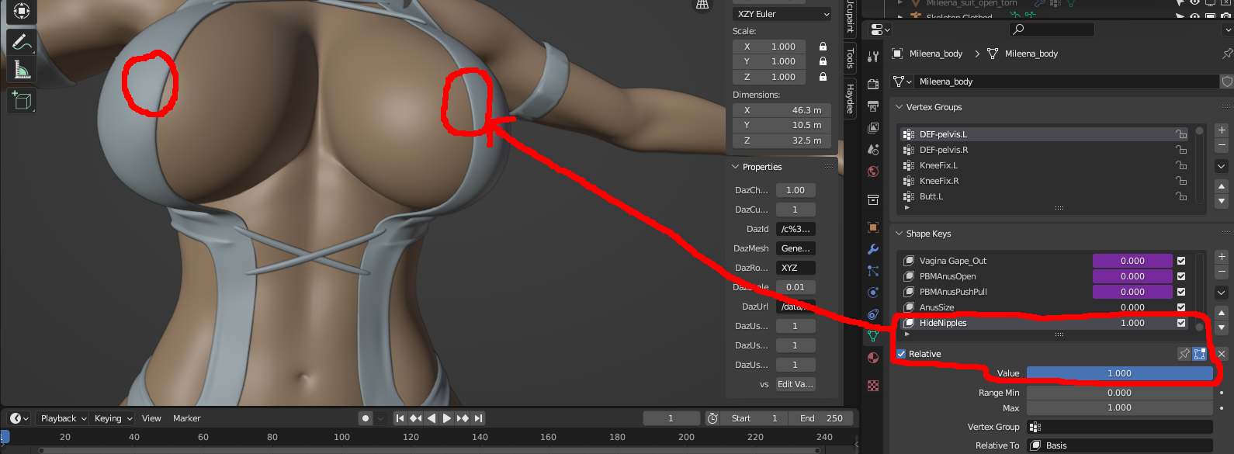Viewport: 1234px width, 454px height.
Task: Toggle the scale X lock icon
Action: pos(823,47)
